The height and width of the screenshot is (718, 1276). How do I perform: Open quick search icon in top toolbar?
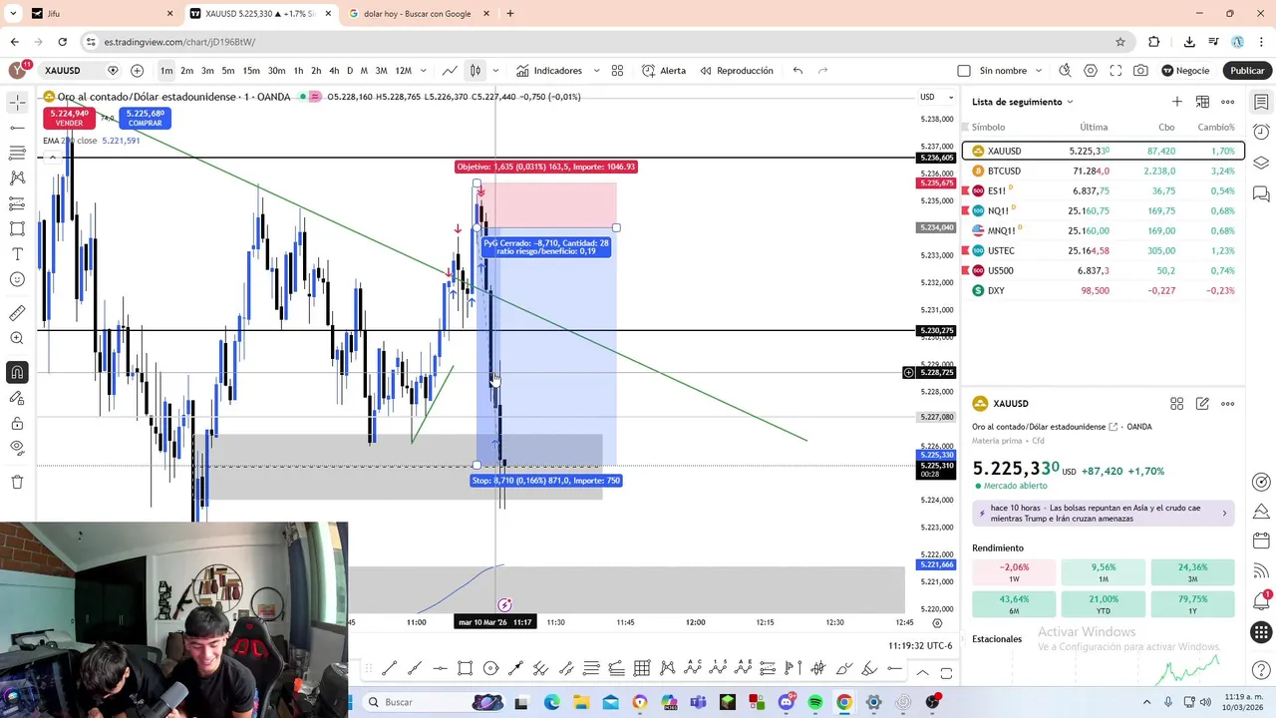(1065, 71)
